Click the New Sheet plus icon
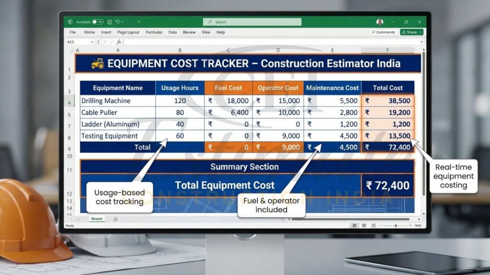490x275 pixels. (x=115, y=219)
